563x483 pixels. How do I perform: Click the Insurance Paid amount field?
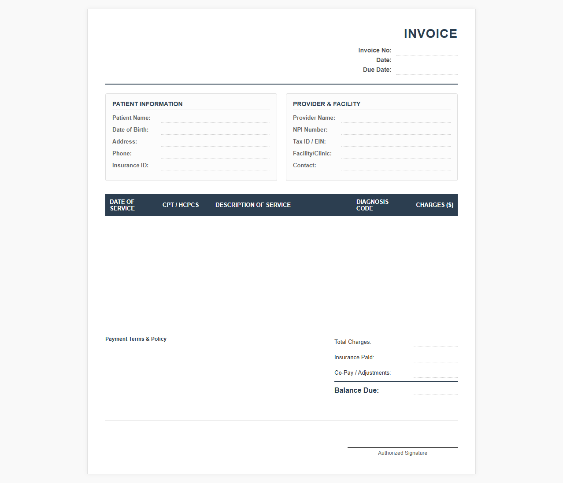(x=435, y=358)
